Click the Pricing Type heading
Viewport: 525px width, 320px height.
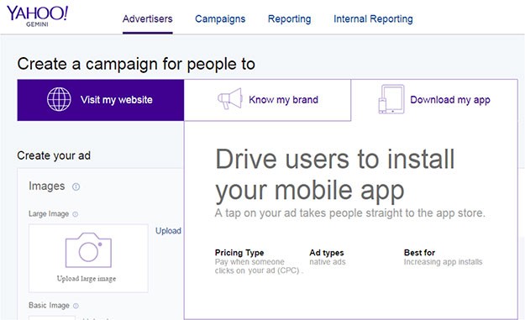tap(239, 253)
